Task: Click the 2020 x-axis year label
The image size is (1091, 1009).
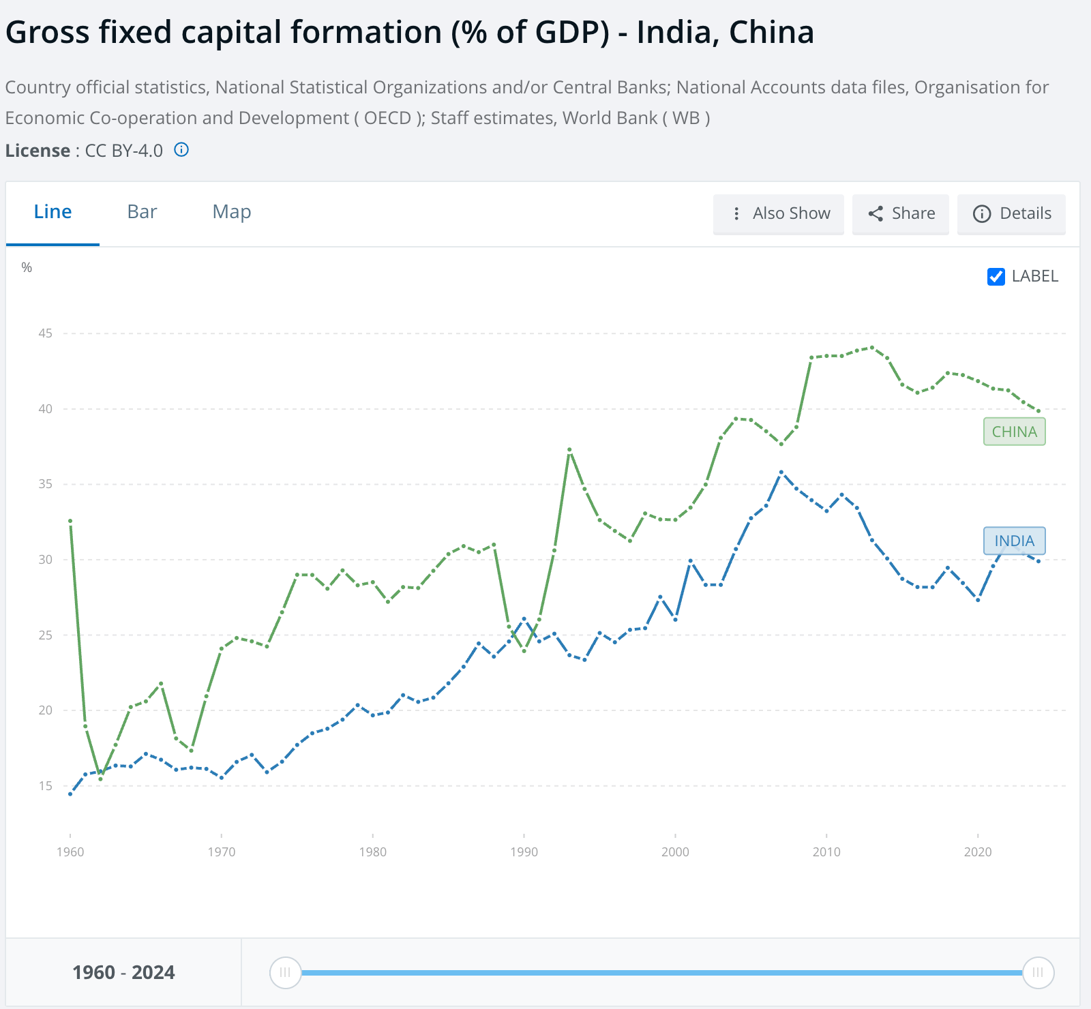Action: 978,852
